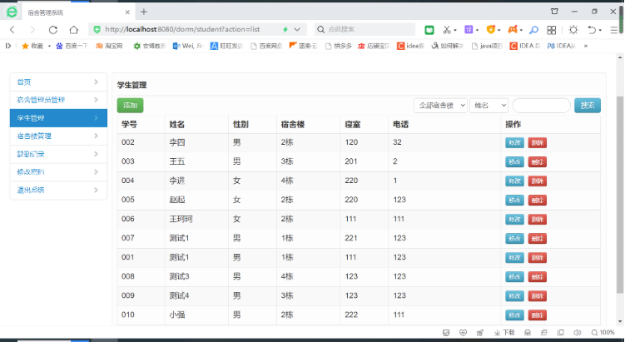This screenshot has height=342, width=625.
Task: Click 退出系统 in the sidebar
Action: [x=58, y=190]
